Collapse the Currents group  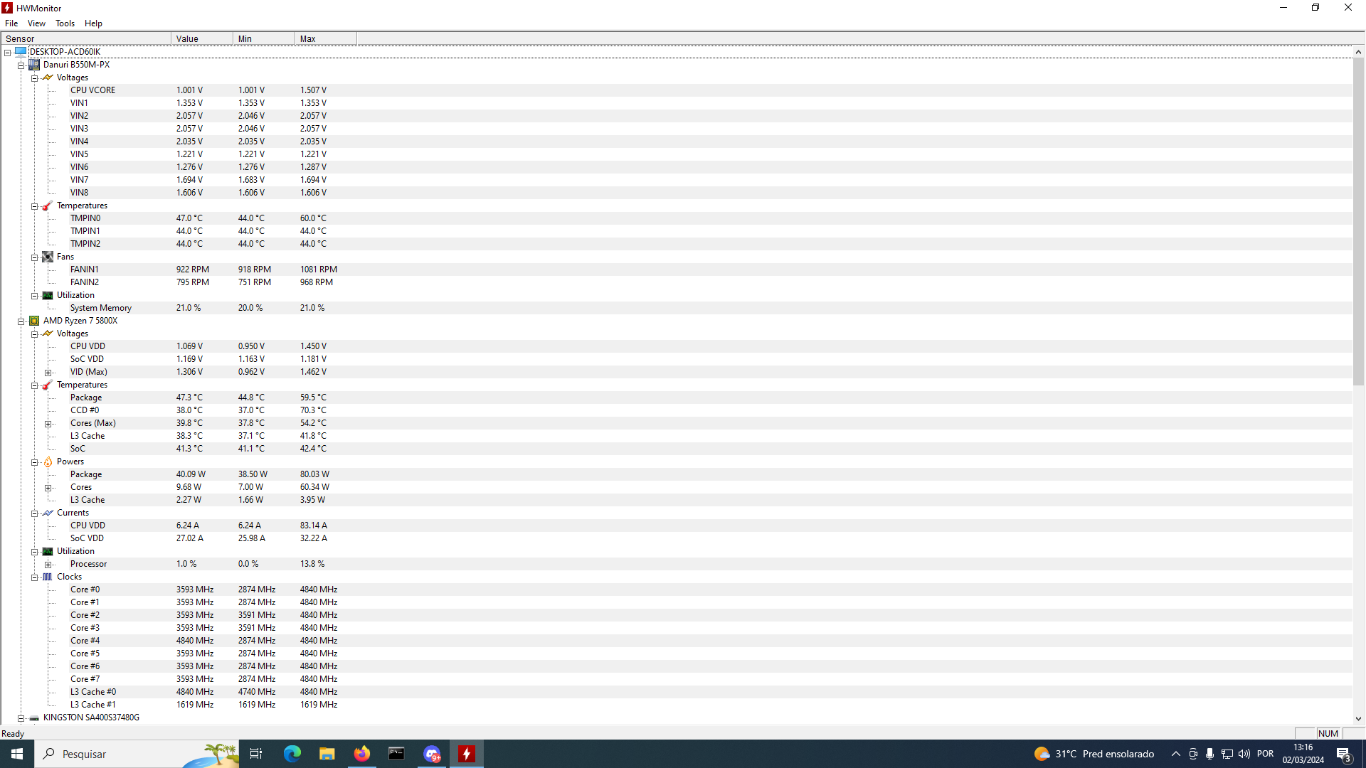[34, 513]
